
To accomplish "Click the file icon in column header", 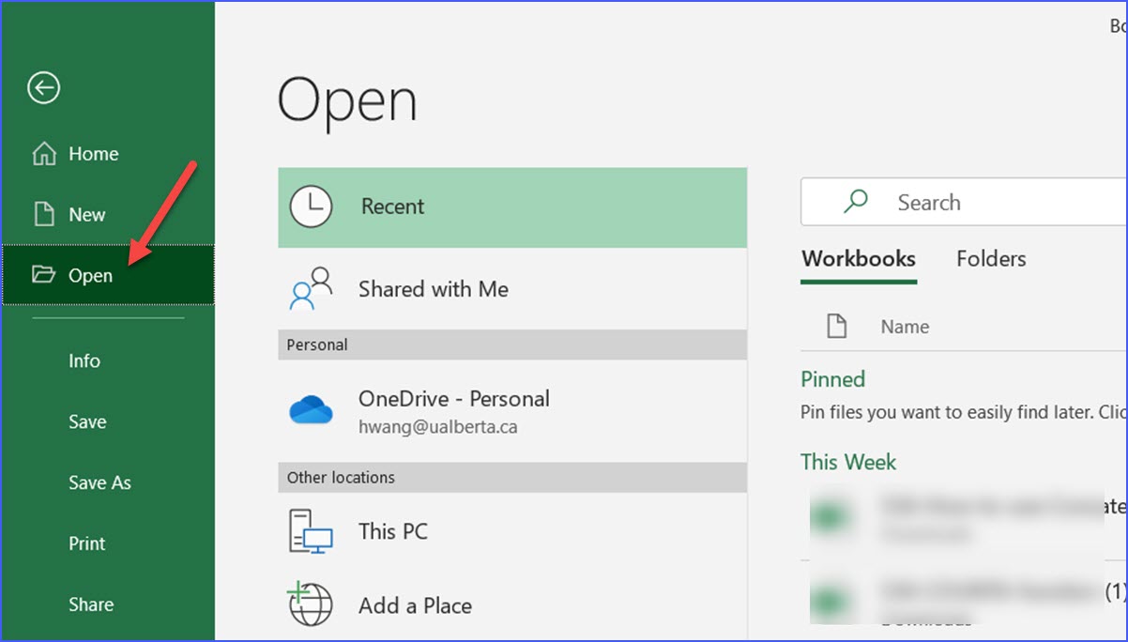I will (836, 327).
